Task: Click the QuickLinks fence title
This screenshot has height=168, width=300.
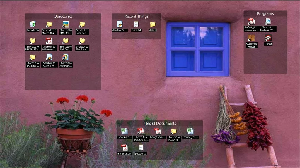Action: point(63,16)
